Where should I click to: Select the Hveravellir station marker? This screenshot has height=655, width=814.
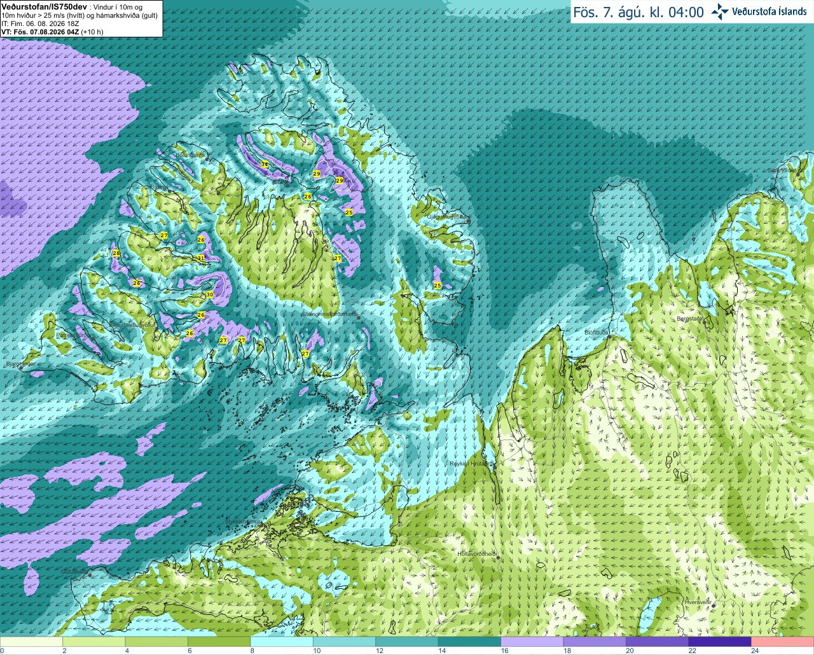[714, 606]
